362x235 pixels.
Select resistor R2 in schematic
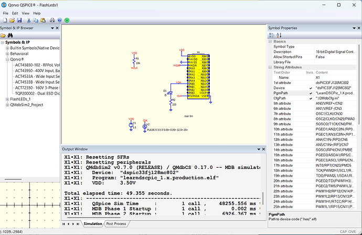[171, 102]
